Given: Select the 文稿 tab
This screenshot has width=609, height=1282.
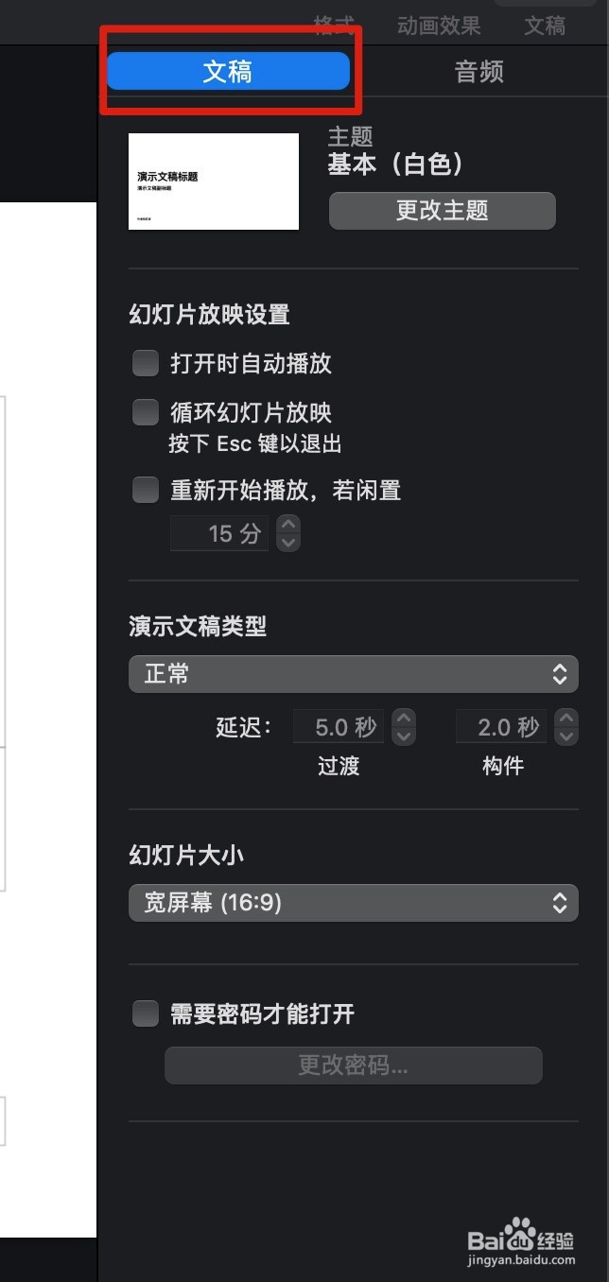Looking at the screenshot, I should 232,71.
